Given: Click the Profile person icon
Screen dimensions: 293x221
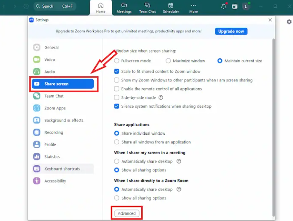Looking at the screenshot, I should (37, 145).
